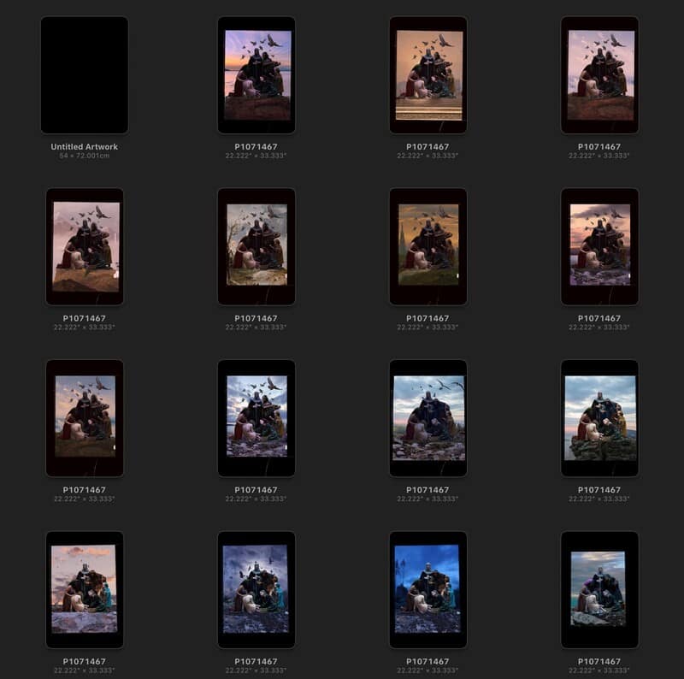This screenshot has height=679, width=684.
Task: Open the artwork with the dark stormy violet sky
Action: 256,589
